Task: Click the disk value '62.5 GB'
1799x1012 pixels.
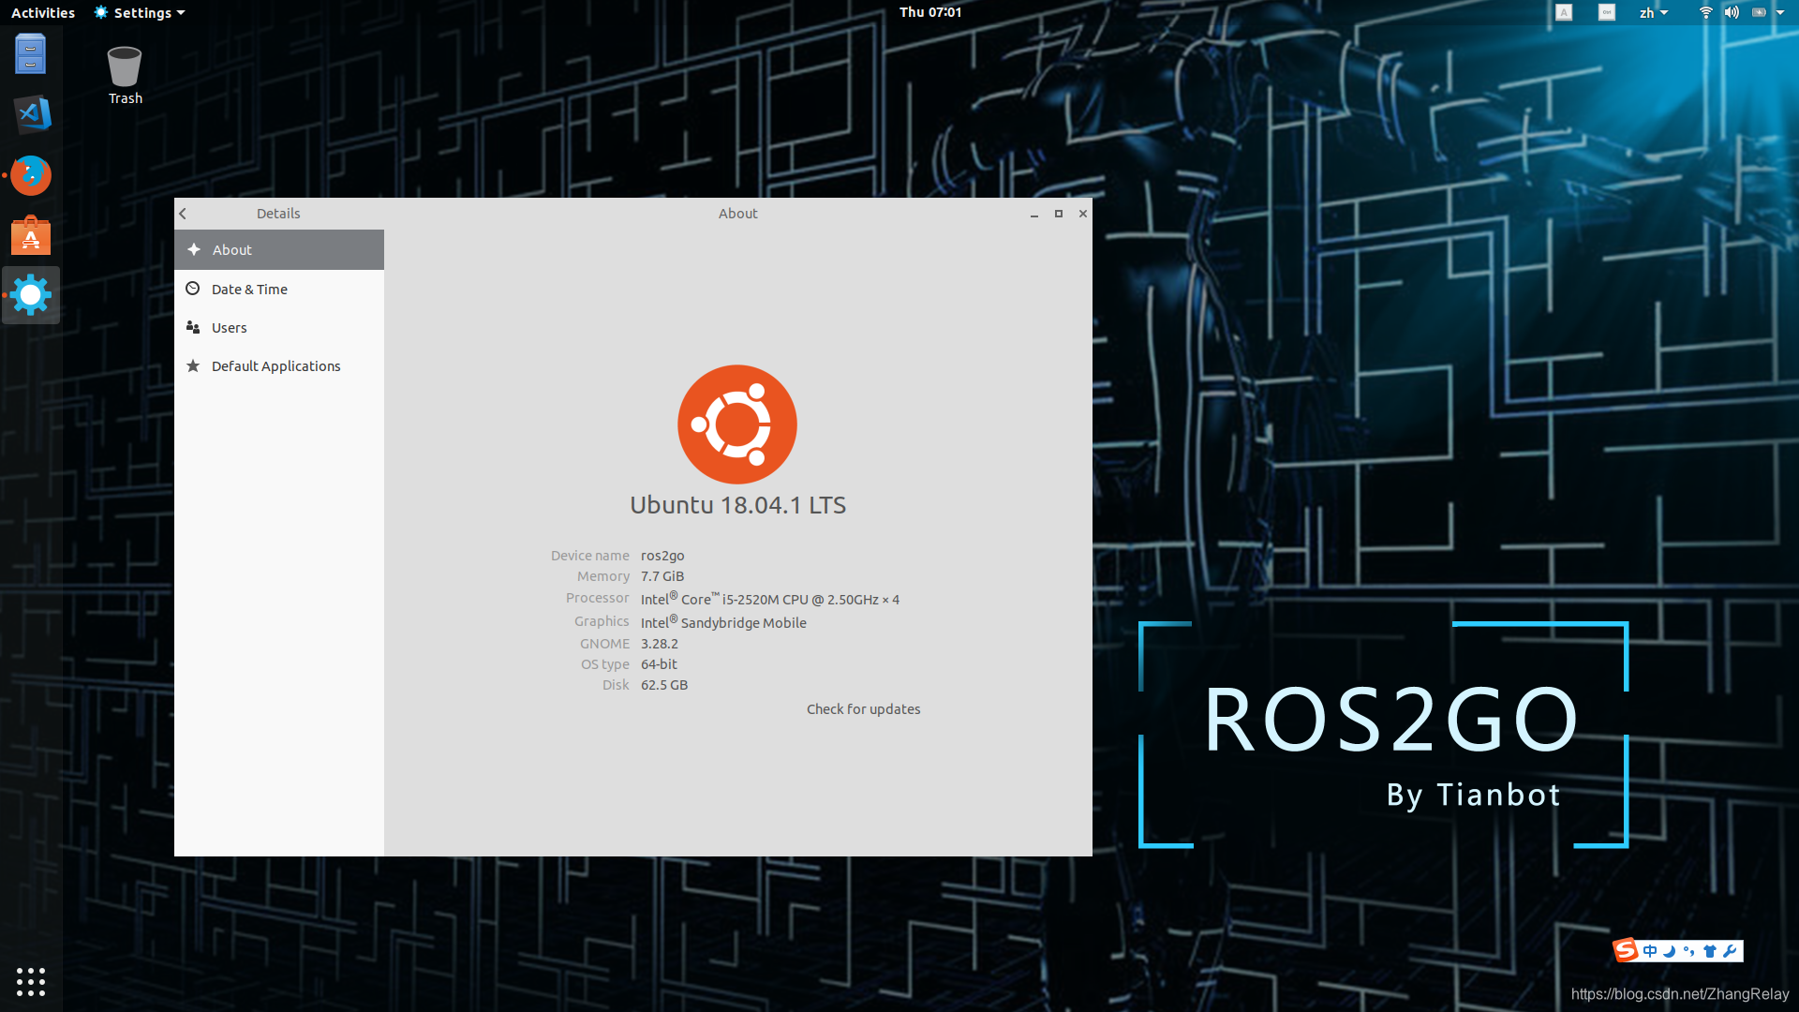Action: click(664, 685)
